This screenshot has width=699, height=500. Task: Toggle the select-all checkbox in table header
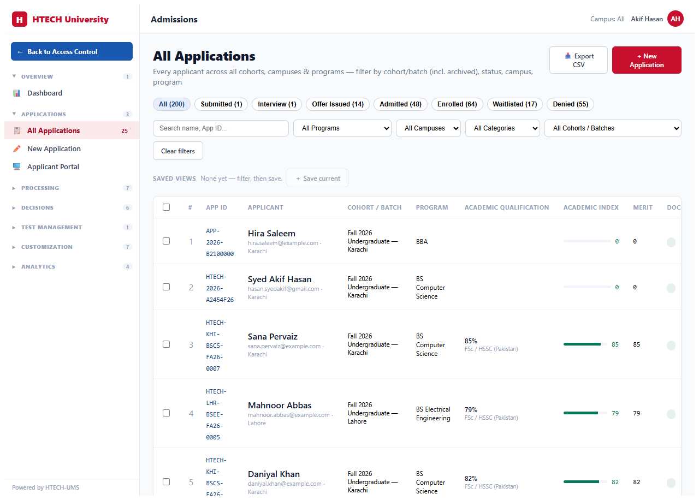(x=167, y=207)
